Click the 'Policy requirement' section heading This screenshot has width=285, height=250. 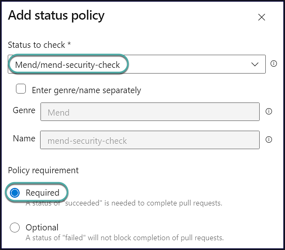pyautogui.click(x=43, y=170)
